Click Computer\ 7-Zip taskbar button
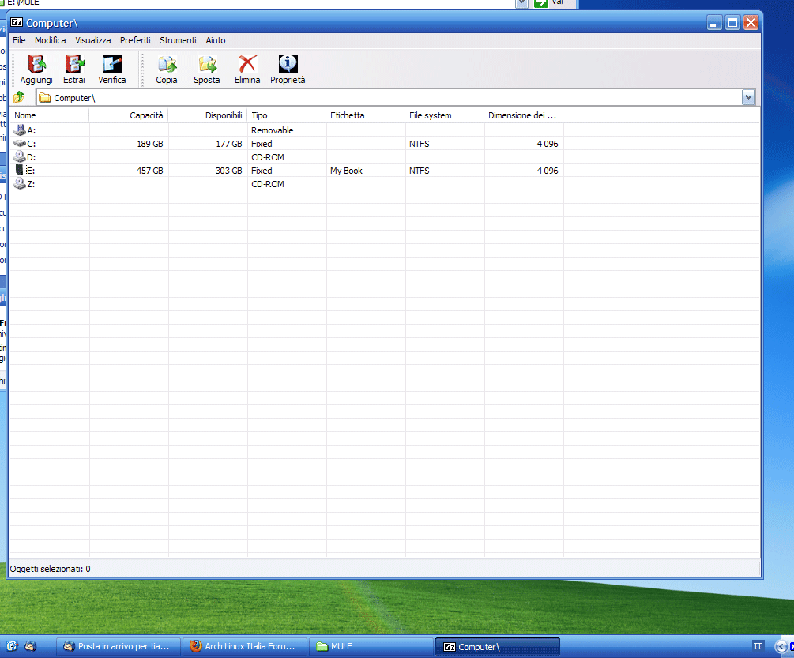This screenshot has width=794, height=658. 498,647
